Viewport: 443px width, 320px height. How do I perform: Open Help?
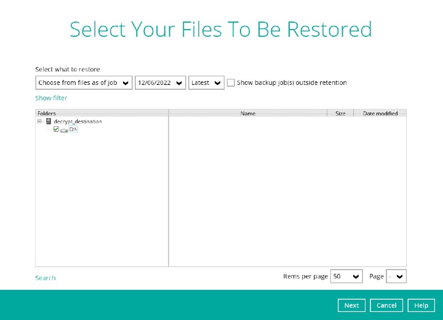pyautogui.click(x=421, y=305)
